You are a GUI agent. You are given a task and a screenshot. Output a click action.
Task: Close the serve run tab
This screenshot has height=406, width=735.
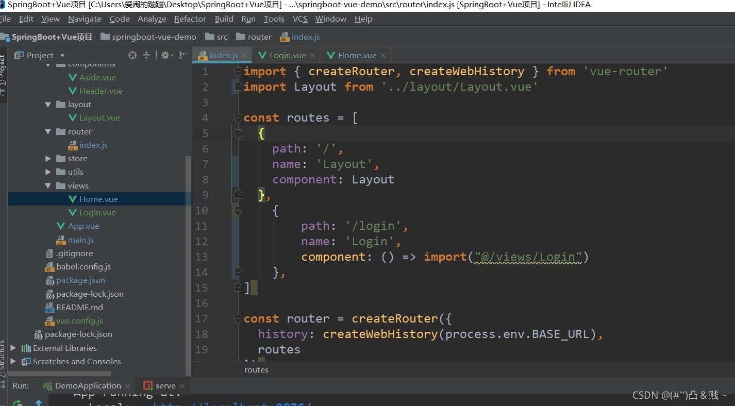[x=182, y=386]
